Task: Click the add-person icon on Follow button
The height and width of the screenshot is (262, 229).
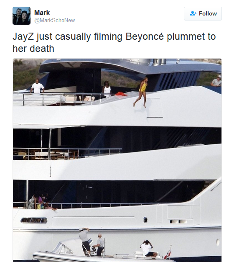Action: coord(193,13)
